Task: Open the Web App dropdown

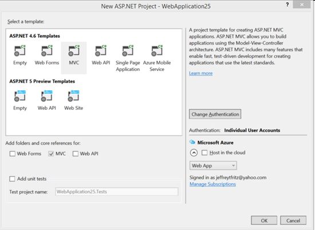Action: (x=213, y=165)
